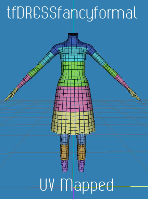Click the light blue thigh on left leg
This screenshot has height=199, width=148.
pyautogui.click(x=65, y=139)
